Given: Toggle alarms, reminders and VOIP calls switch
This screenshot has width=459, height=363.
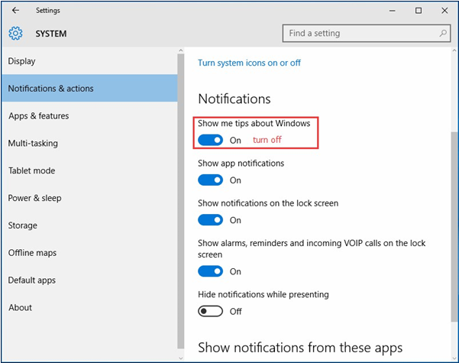Looking at the screenshot, I should pos(210,271).
